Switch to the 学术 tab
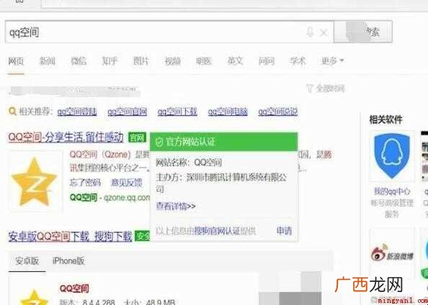The height and width of the screenshot is (305, 428). tap(298, 60)
